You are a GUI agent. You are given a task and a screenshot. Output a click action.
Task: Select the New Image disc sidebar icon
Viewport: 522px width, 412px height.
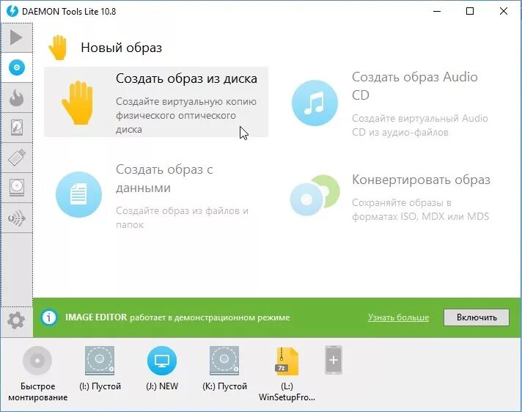[x=16, y=67]
